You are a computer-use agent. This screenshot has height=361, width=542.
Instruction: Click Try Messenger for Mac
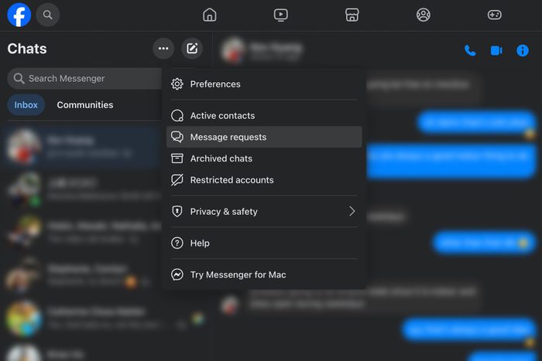[238, 274]
